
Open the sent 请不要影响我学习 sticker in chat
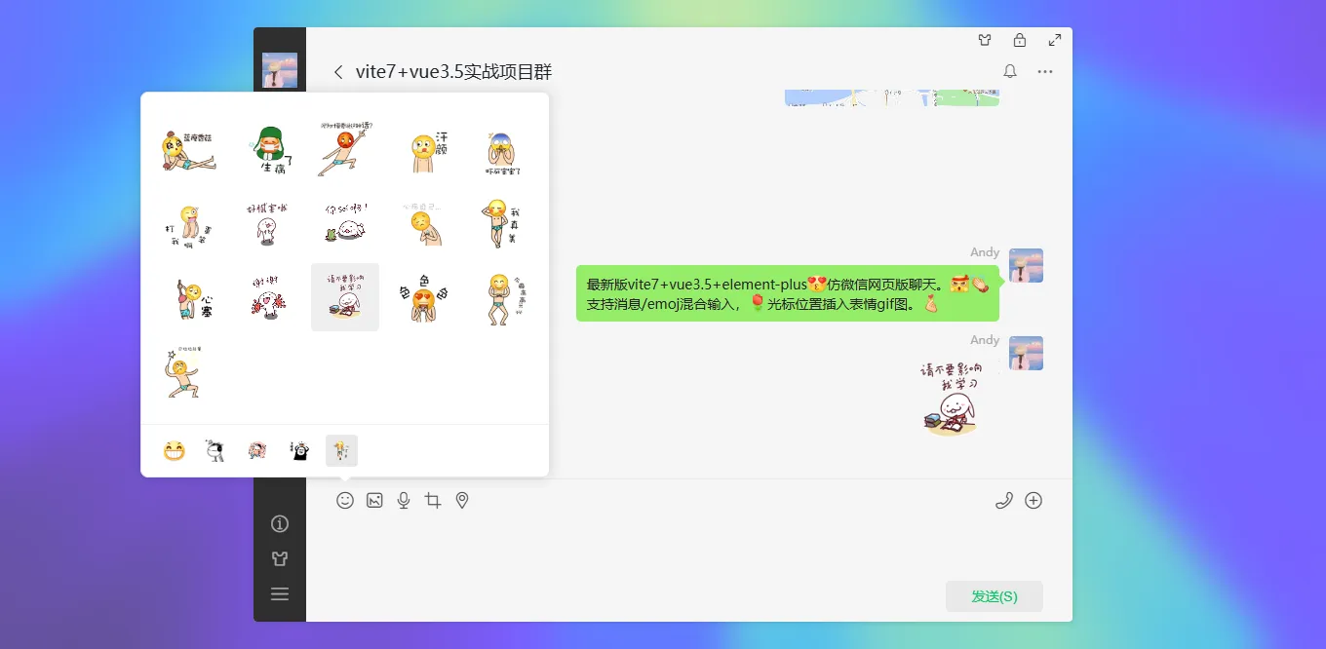pyautogui.click(x=951, y=398)
